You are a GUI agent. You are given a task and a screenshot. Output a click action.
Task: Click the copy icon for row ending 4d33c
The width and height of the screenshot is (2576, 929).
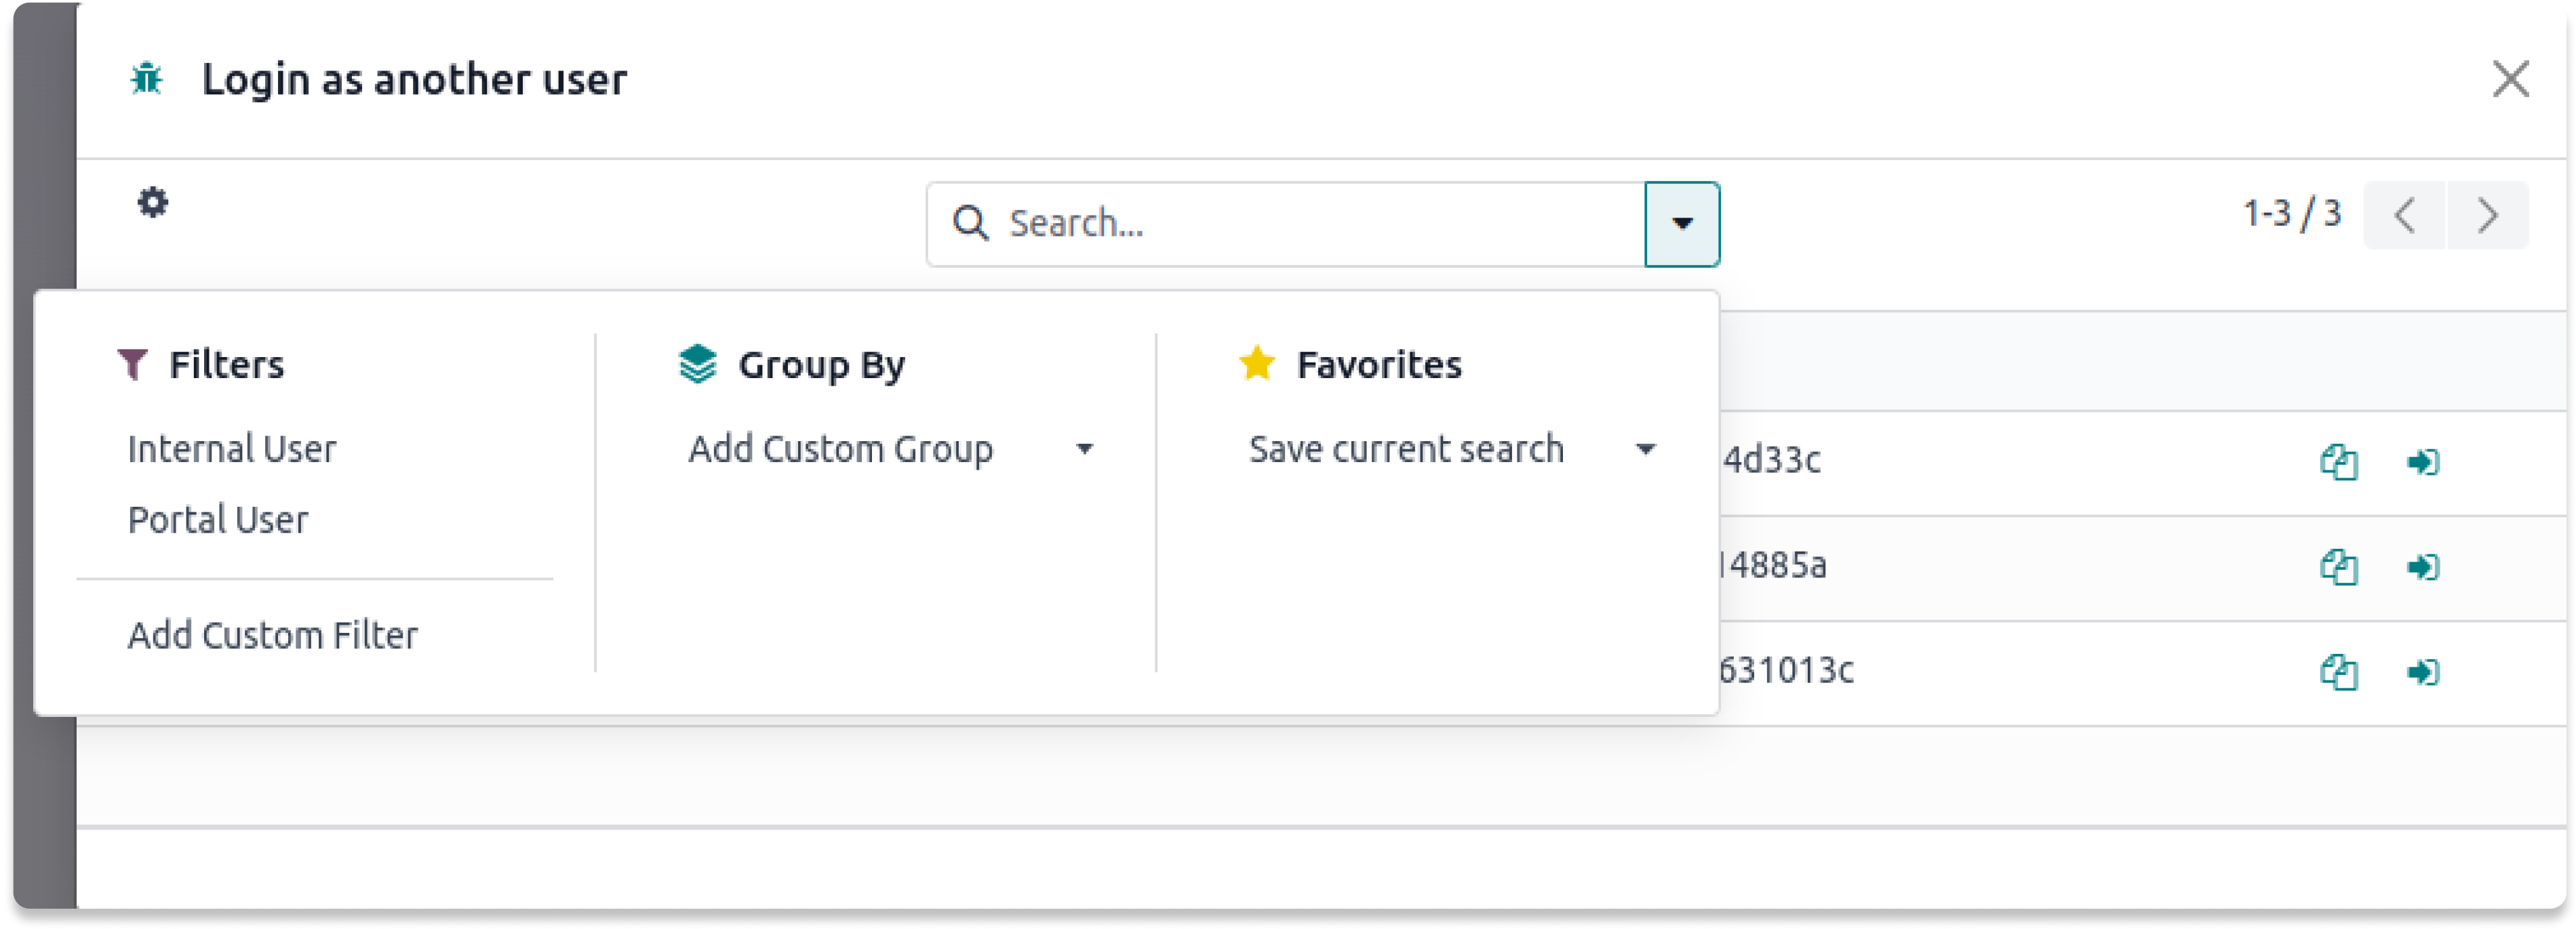(2338, 463)
